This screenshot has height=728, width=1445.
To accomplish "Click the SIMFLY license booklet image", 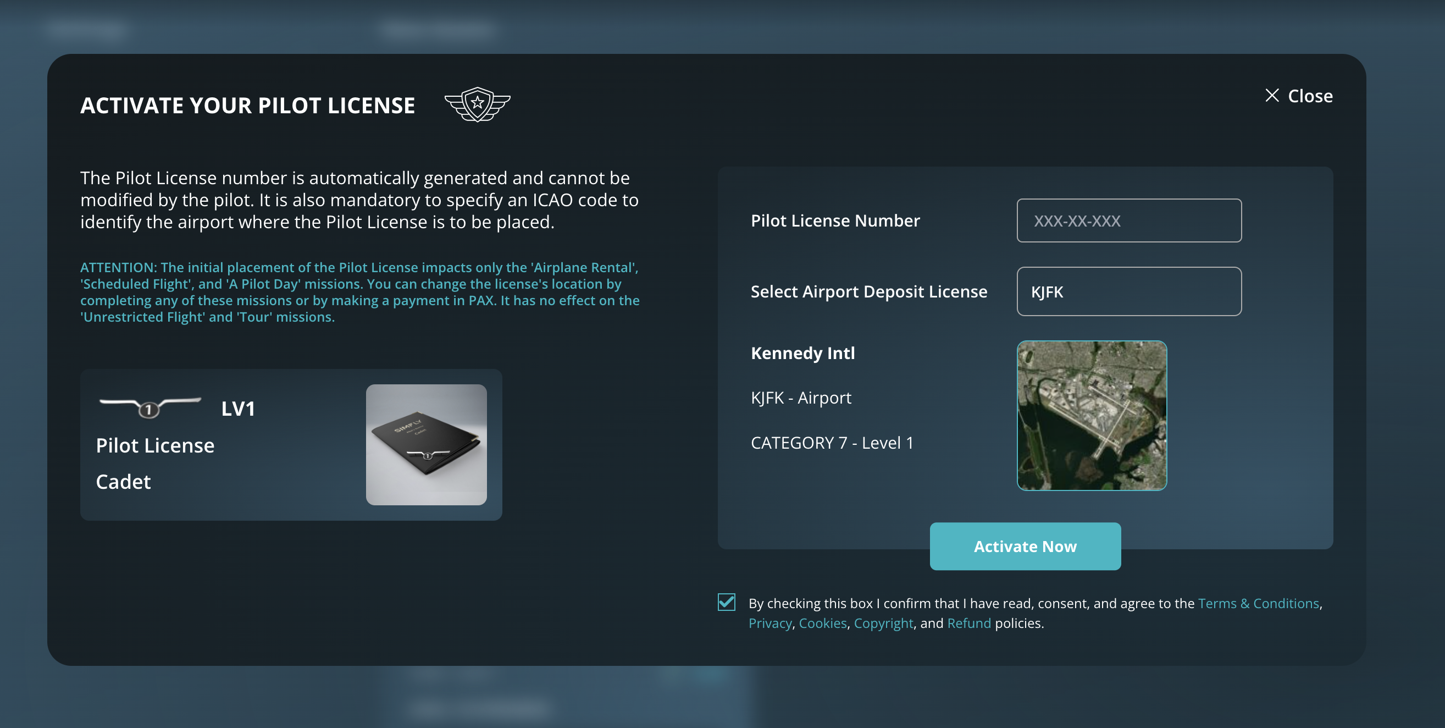I will [428, 445].
